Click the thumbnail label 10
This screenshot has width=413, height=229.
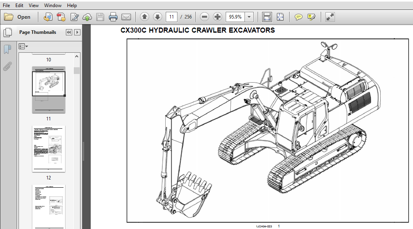[x=49, y=60]
